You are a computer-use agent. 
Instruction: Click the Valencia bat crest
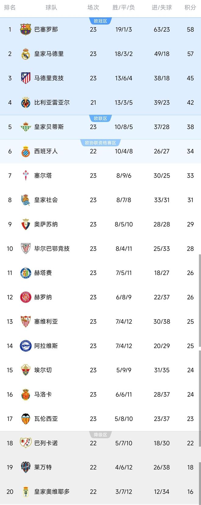coord(26,419)
